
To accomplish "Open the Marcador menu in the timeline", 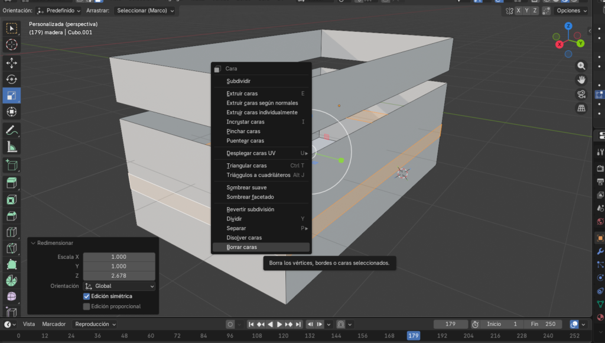I will click(x=54, y=324).
